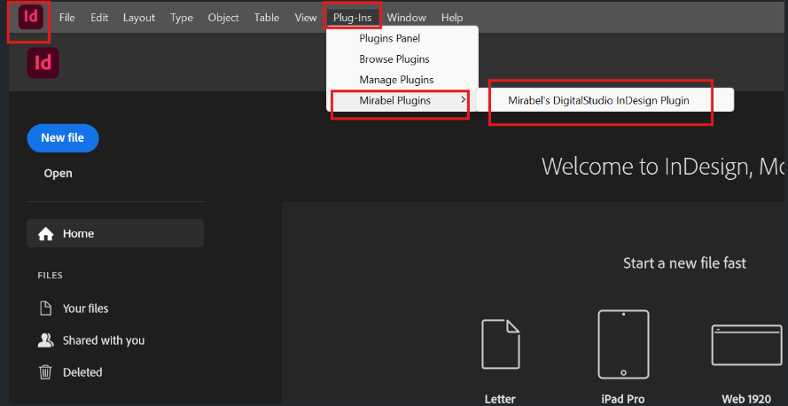This screenshot has width=788, height=406.
Task: Open Your files in the sidebar
Action: [x=85, y=308]
